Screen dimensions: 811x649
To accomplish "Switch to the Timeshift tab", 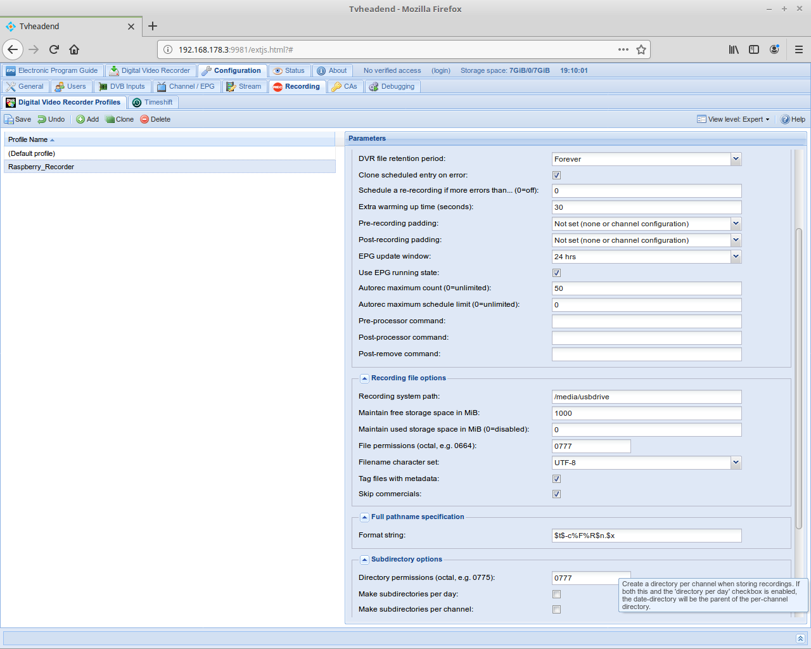I will (x=153, y=102).
